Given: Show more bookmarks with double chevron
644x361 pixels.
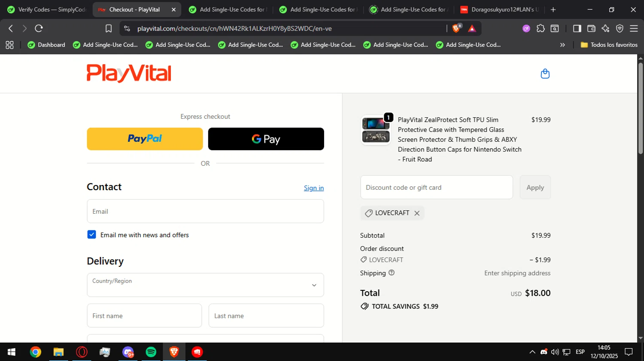Looking at the screenshot, I should tap(562, 45).
